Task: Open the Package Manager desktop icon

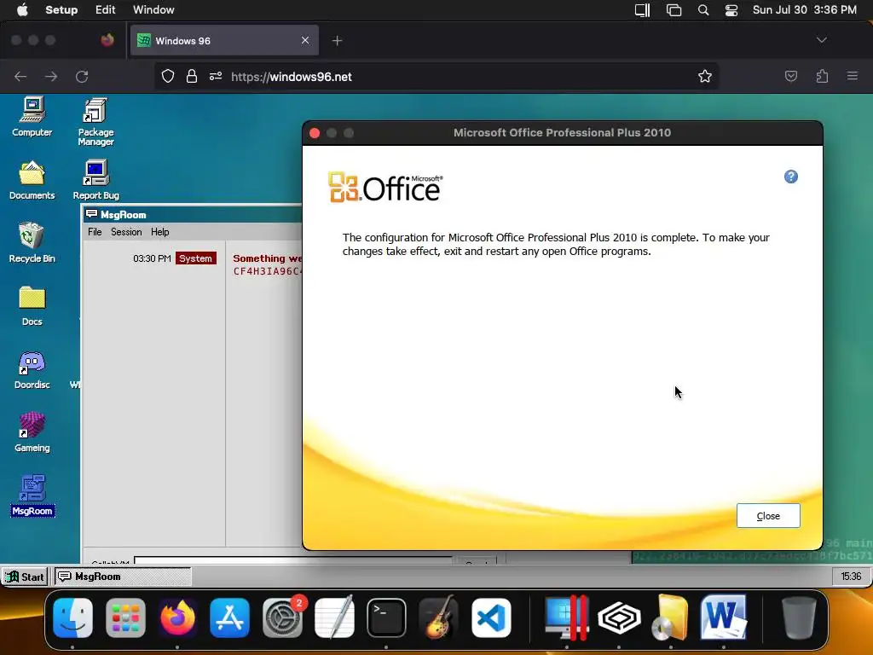Action: (95, 122)
